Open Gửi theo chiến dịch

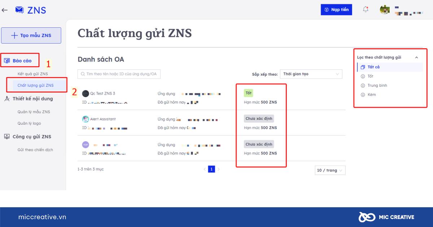tap(35, 150)
